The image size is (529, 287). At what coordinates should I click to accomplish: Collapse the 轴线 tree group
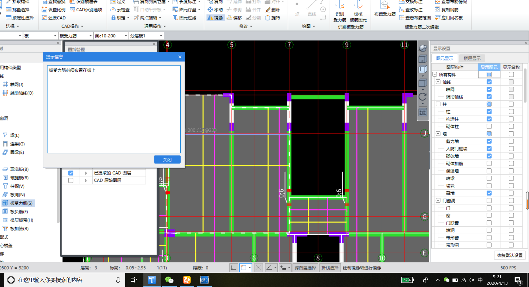click(x=438, y=82)
